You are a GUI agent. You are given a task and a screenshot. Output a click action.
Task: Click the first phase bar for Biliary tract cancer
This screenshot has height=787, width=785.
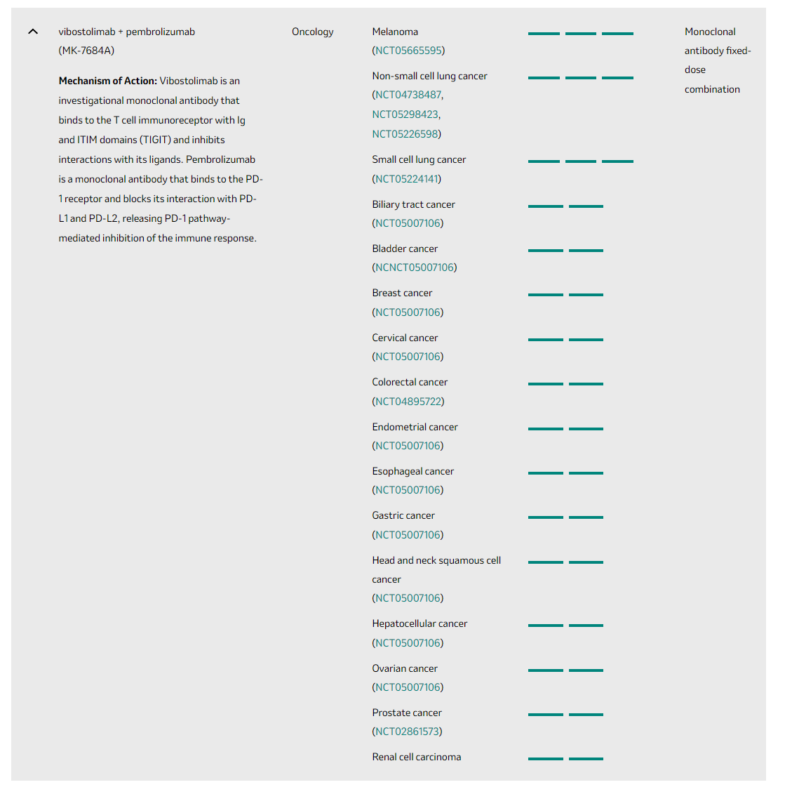[545, 206]
